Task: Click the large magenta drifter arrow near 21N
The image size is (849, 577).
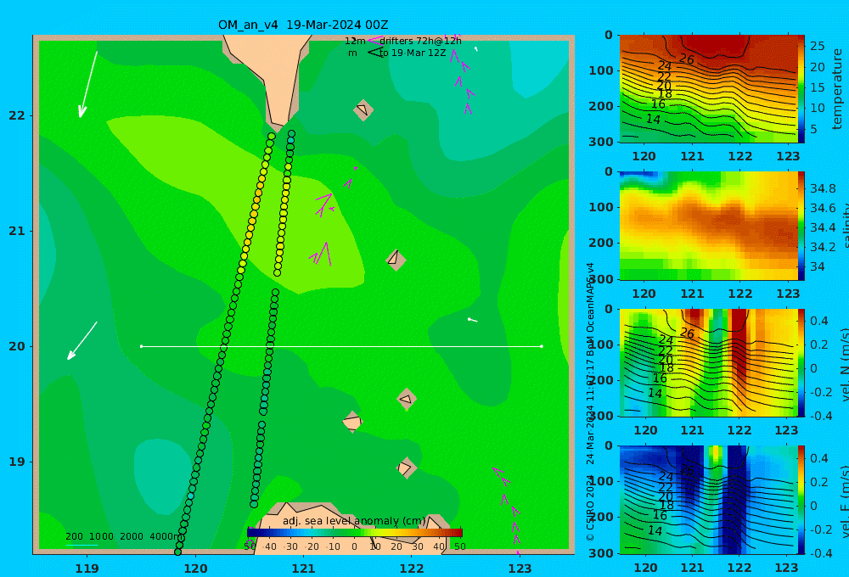Action: 323,254
